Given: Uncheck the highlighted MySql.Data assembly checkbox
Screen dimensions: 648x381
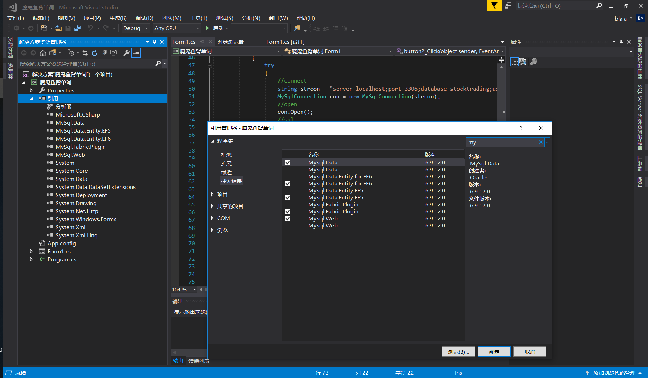Looking at the screenshot, I should tap(288, 163).
